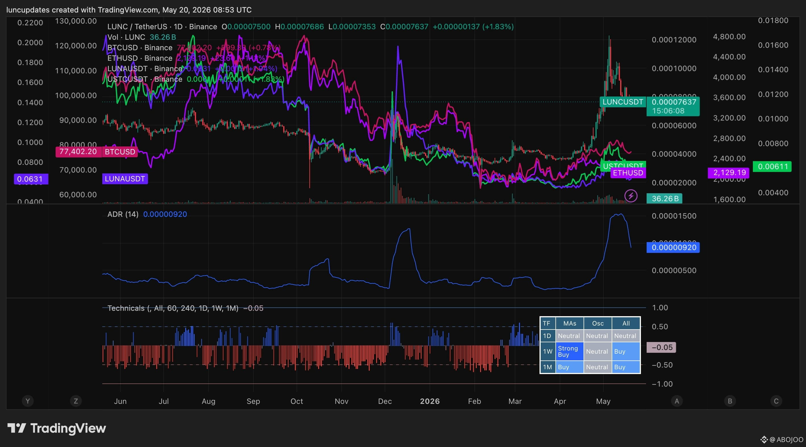Image resolution: width=806 pixels, height=447 pixels.
Task: Click the Jun label on time axis
Action: click(120, 401)
